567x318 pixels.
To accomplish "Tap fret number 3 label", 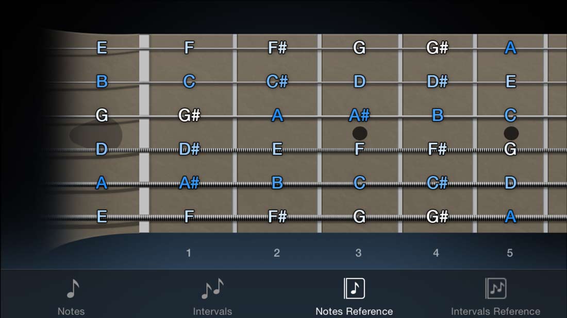I will (358, 253).
